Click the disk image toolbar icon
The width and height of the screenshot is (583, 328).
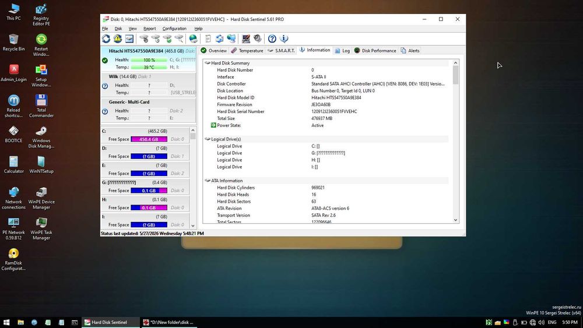(129, 38)
